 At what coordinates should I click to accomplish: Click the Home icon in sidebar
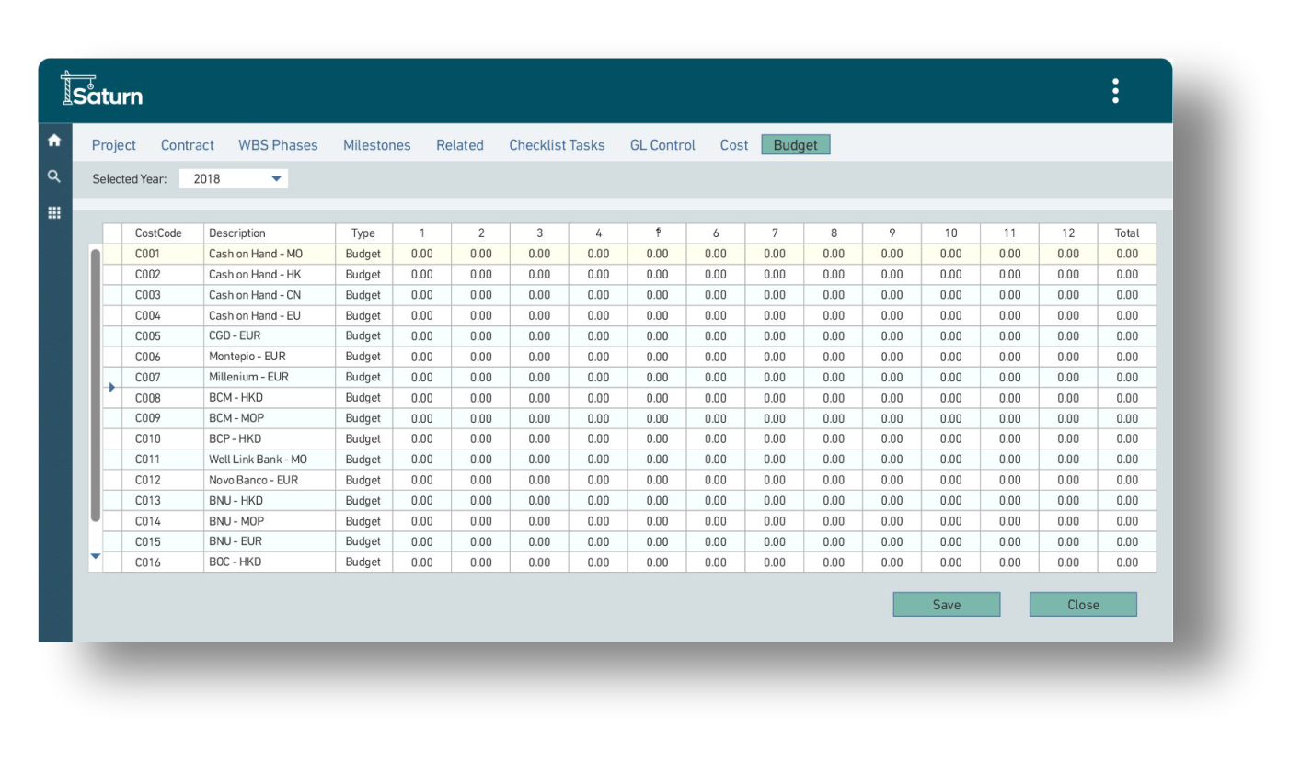(x=54, y=141)
